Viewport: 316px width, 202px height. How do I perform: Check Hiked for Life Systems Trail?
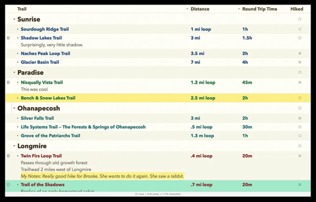(299, 127)
